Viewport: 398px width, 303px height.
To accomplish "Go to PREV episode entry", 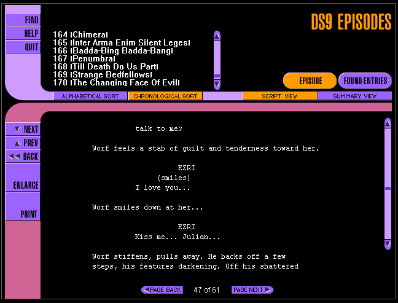I will click(x=23, y=143).
